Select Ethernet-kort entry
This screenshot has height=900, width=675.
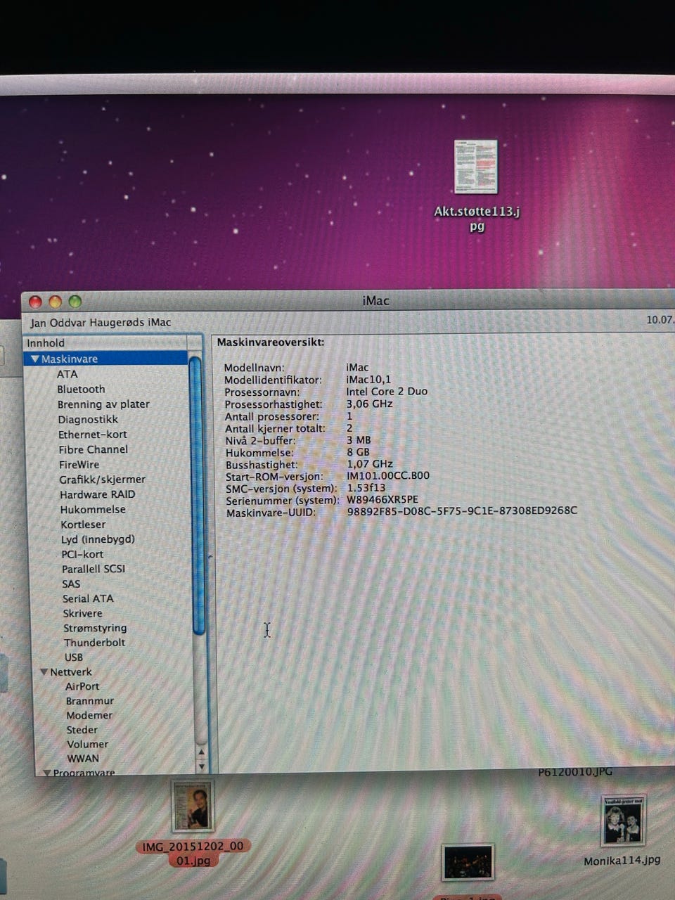click(93, 435)
